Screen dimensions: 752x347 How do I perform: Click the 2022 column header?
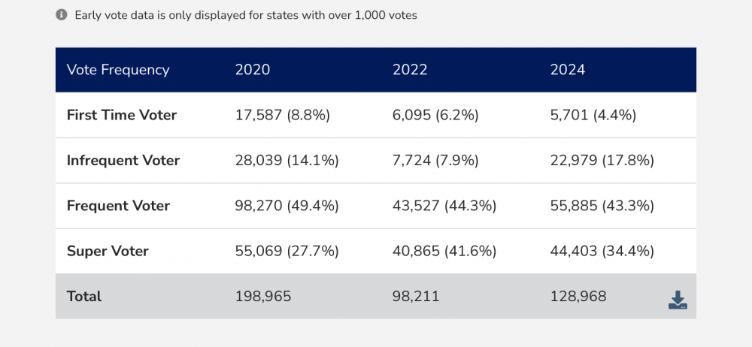point(410,70)
